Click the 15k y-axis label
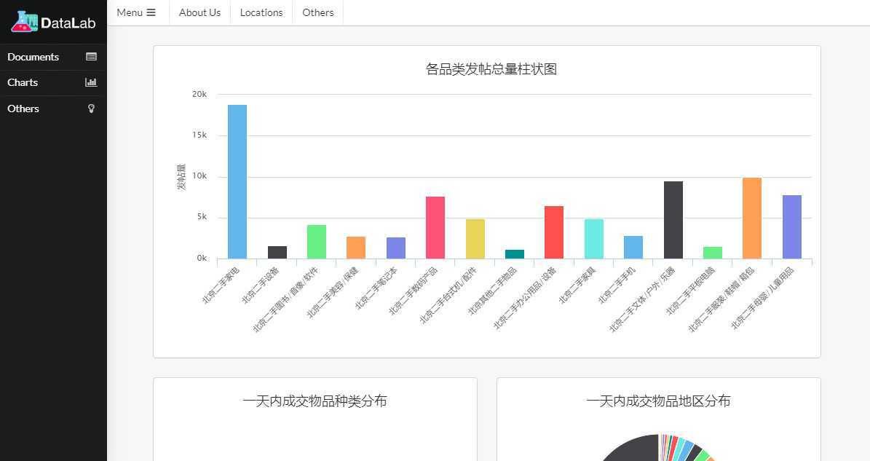This screenshot has height=461, width=870. pyautogui.click(x=199, y=135)
